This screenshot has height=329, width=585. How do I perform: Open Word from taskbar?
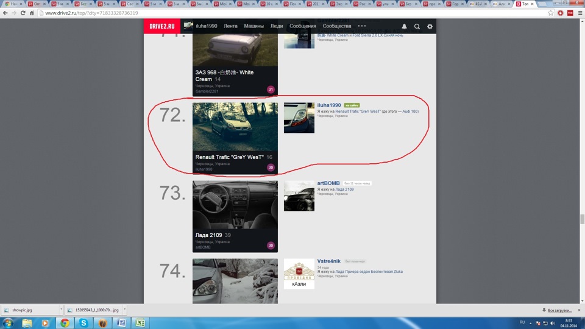(122, 323)
